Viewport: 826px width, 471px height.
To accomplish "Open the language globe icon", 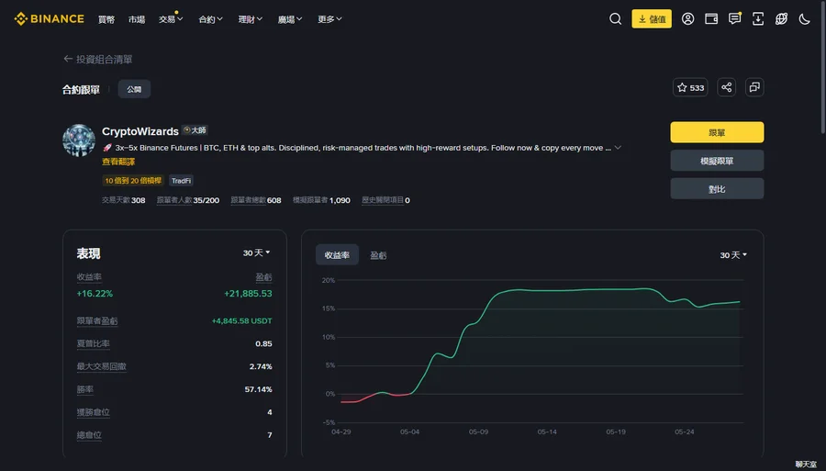I will tap(781, 19).
